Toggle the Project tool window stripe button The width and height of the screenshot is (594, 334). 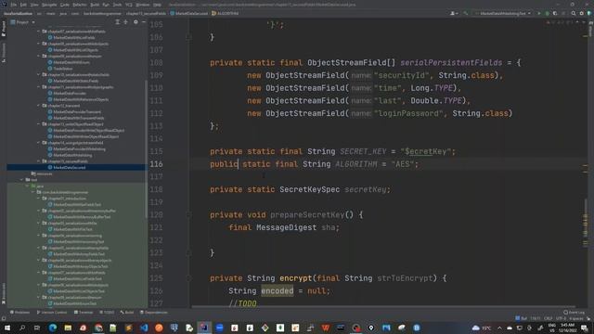point(4,29)
